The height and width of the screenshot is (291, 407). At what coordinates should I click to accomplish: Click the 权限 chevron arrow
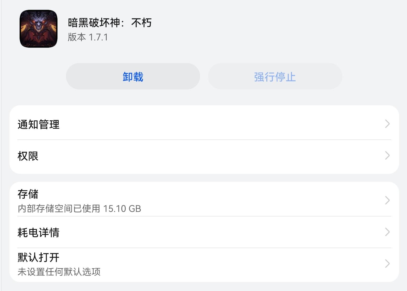tap(387, 155)
